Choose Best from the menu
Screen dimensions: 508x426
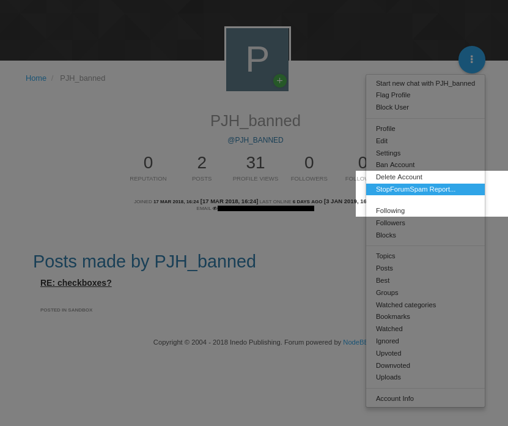point(425,281)
